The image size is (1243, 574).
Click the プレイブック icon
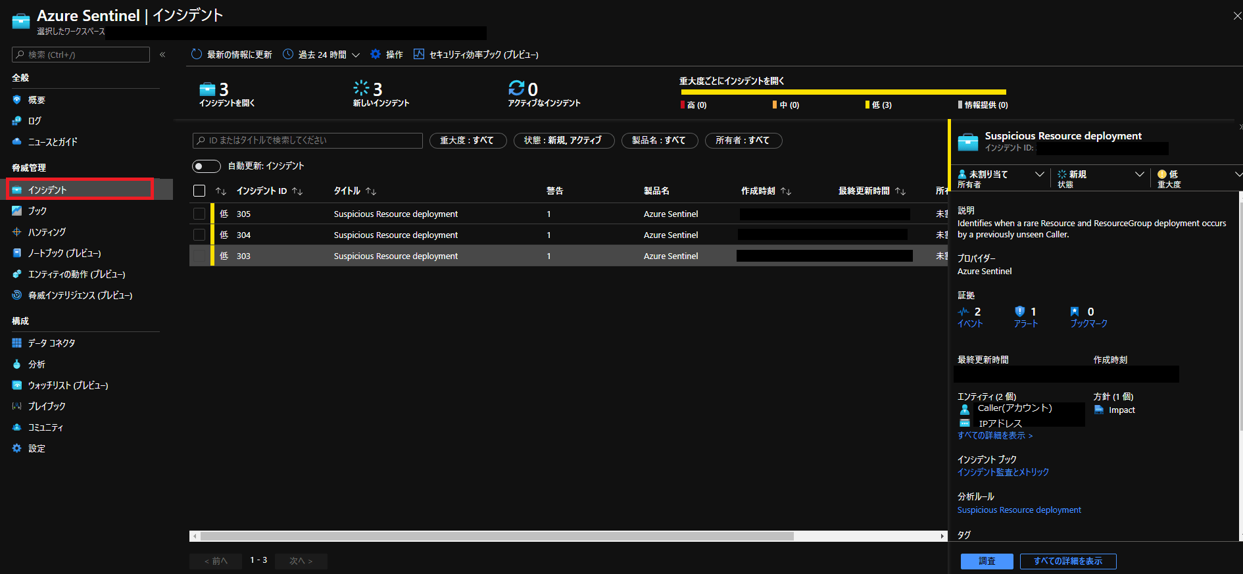point(17,406)
